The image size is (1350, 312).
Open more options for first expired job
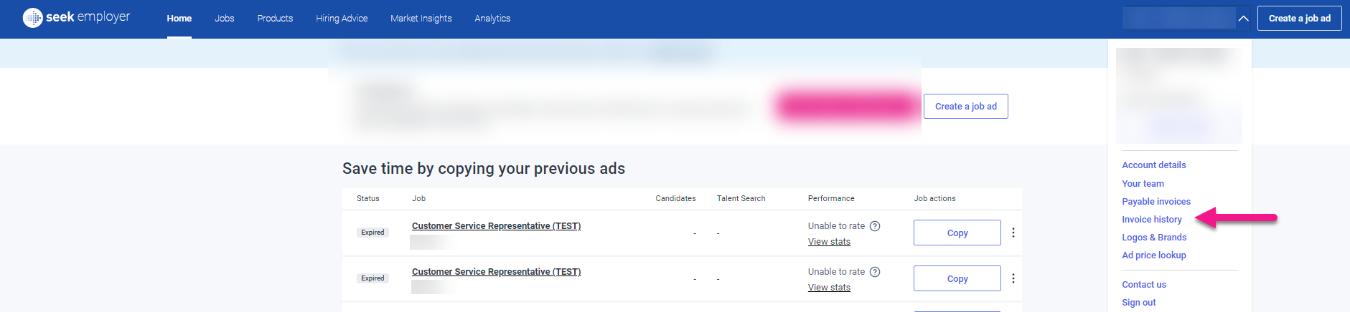[1013, 233]
